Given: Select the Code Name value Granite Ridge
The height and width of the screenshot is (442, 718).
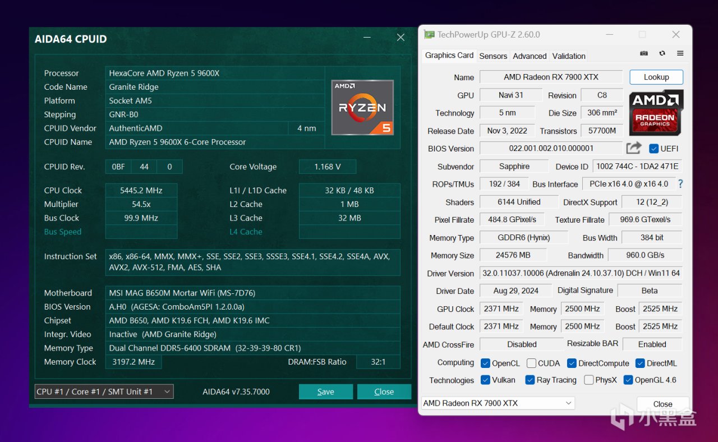Looking at the screenshot, I should click(215, 87).
